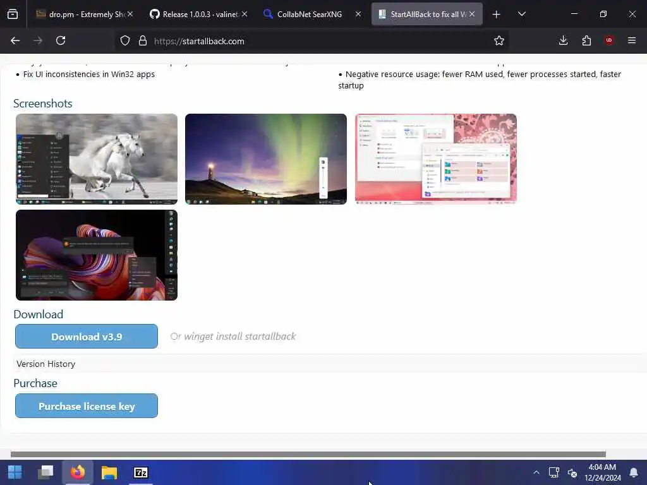Open the Downloads panel

coord(563,40)
